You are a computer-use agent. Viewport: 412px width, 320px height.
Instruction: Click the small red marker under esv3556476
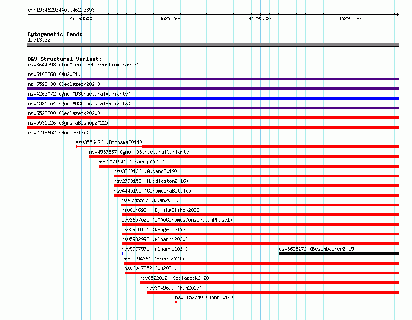click(76, 147)
